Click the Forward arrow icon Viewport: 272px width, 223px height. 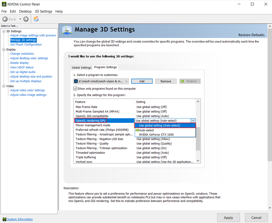26,19
